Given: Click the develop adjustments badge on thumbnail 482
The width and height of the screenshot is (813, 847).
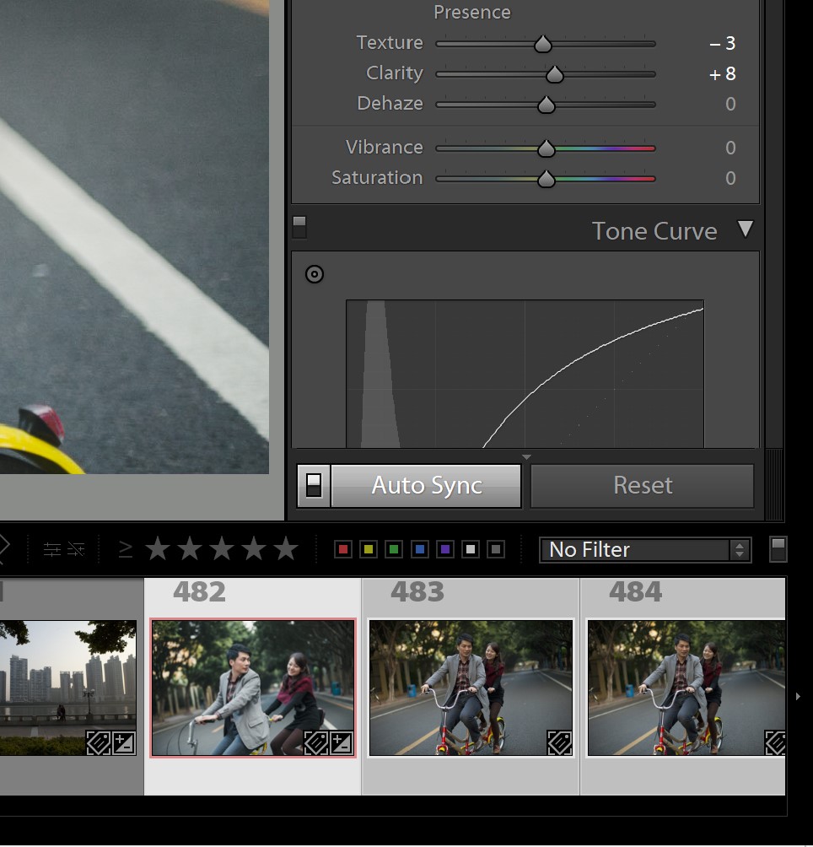Looking at the screenshot, I should click(x=342, y=743).
